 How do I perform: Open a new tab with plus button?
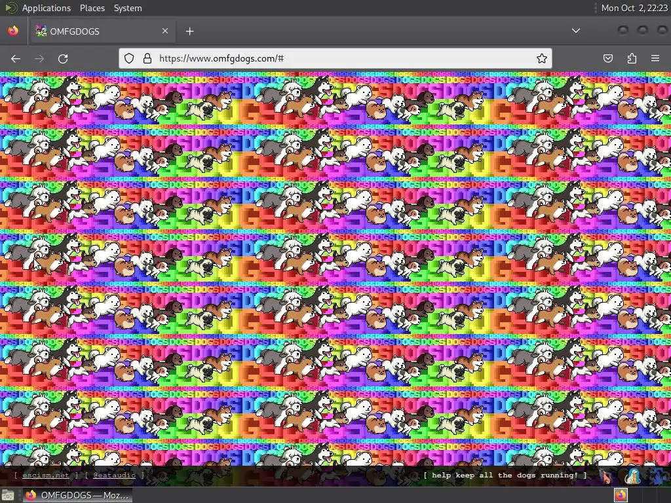coord(189,31)
